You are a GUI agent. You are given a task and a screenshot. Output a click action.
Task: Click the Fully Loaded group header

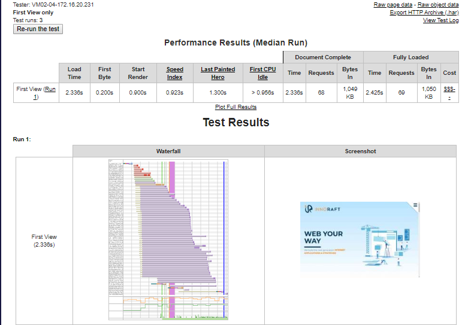pos(411,57)
